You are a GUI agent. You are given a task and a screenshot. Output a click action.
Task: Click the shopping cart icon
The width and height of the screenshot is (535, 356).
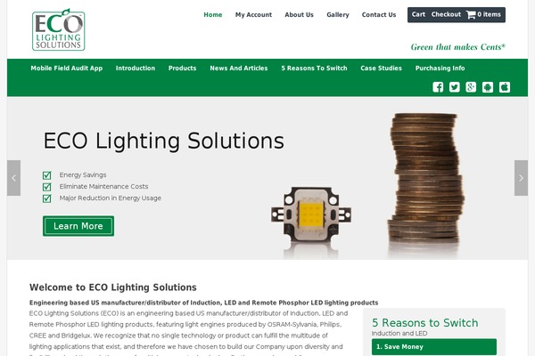[471, 14]
